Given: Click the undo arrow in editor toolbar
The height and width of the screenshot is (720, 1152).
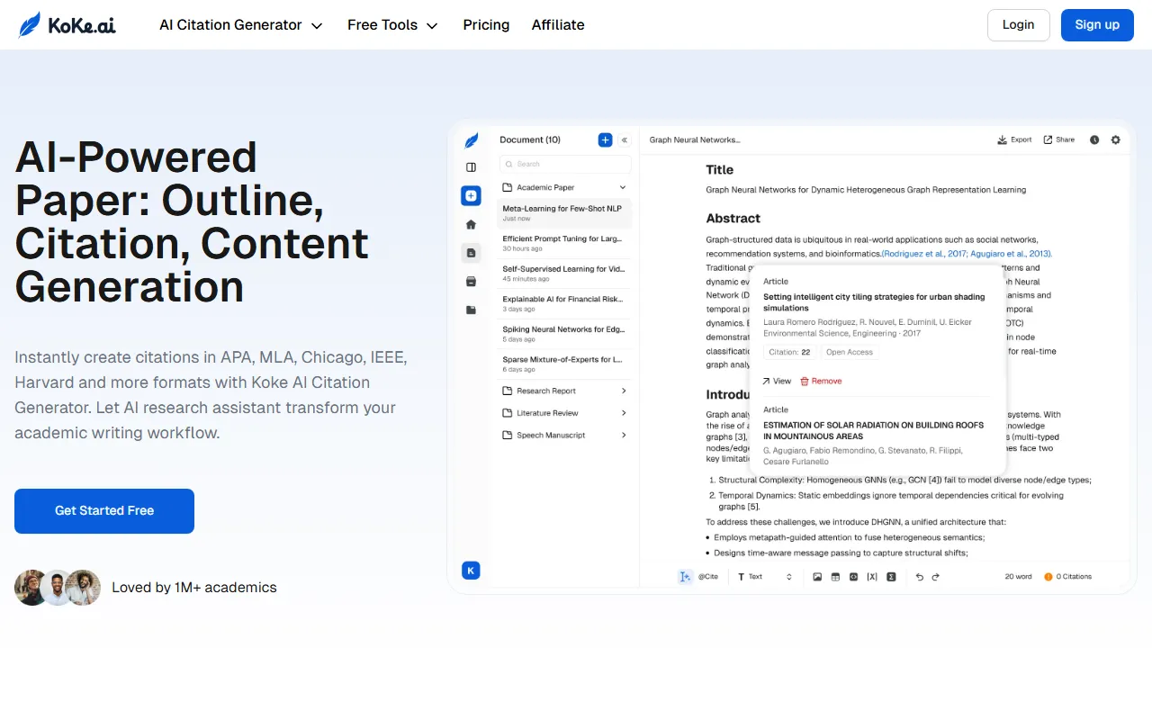Looking at the screenshot, I should coord(919,577).
